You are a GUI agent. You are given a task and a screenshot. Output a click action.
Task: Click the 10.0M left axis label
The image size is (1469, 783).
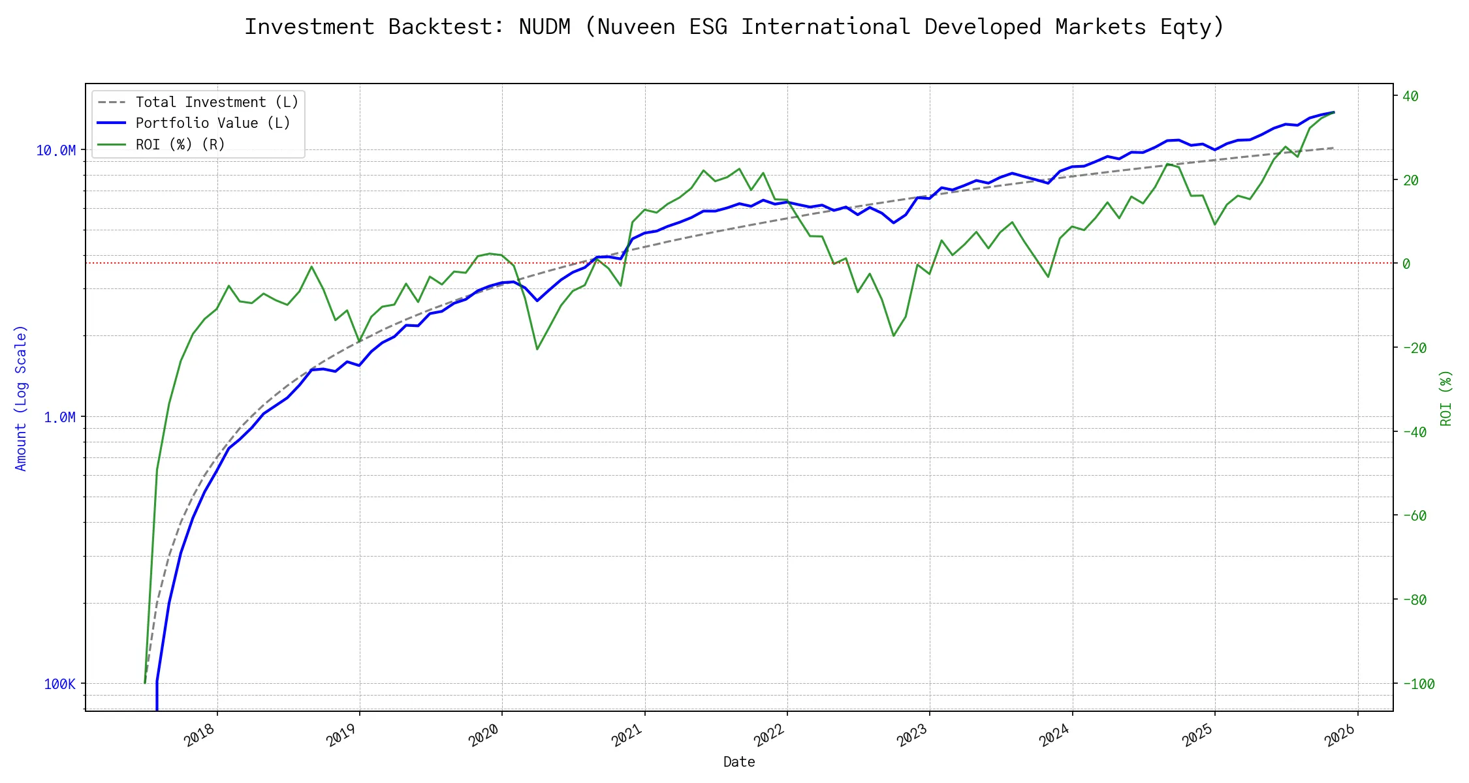pos(55,151)
